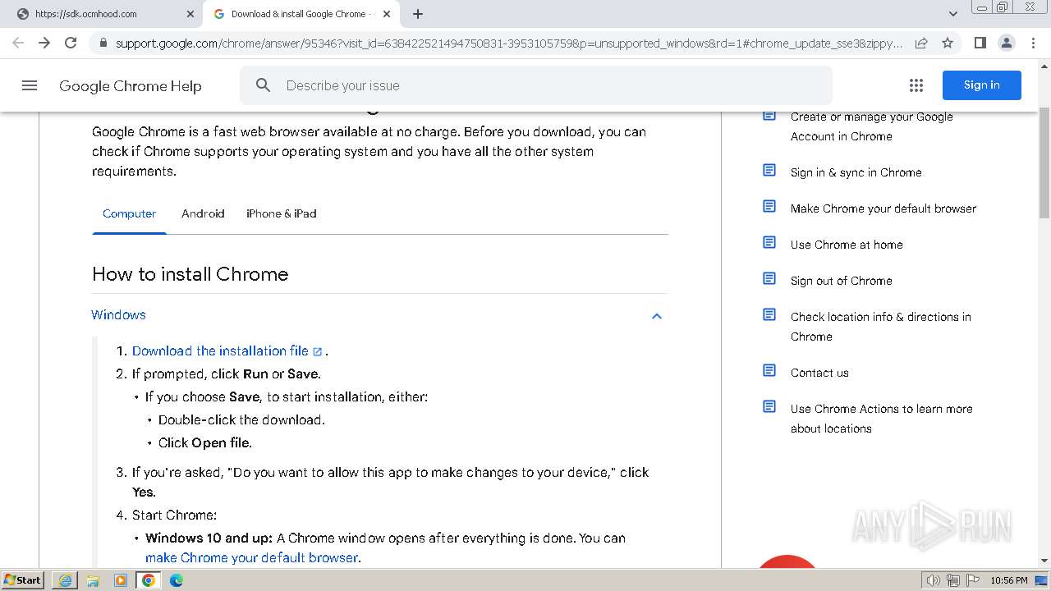Image resolution: width=1051 pixels, height=591 pixels.
Task: Open the Google apps grid
Action: (916, 85)
